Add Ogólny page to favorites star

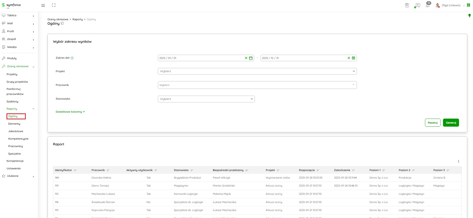pyautogui.click(x=62, y=23)
